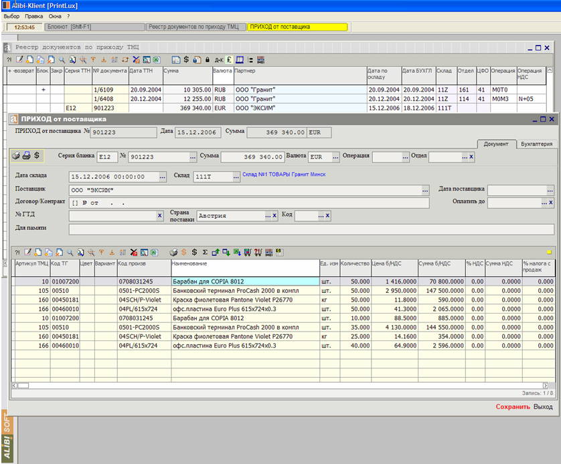This screenshot has width=561, height=464.
Task: Click barcode icon in items toolbar
Action: tap(268, 252)
